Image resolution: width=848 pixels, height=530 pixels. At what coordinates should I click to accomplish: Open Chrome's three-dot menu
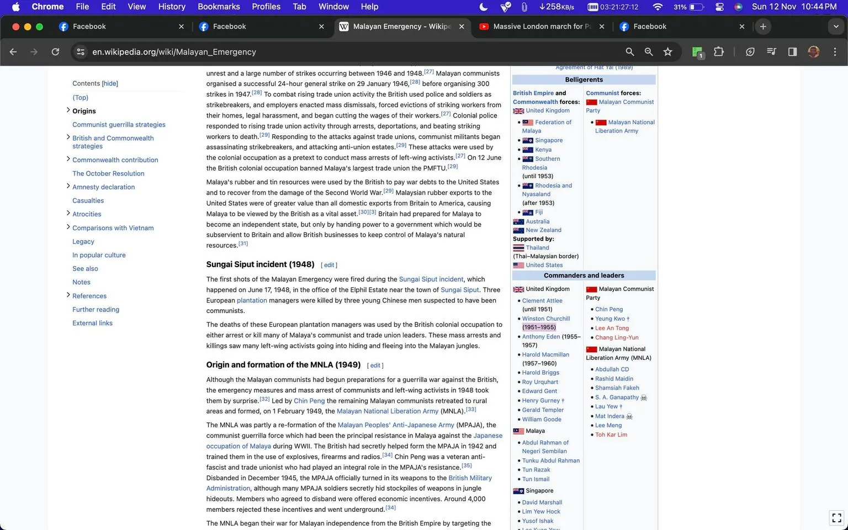tap(835, 51)
